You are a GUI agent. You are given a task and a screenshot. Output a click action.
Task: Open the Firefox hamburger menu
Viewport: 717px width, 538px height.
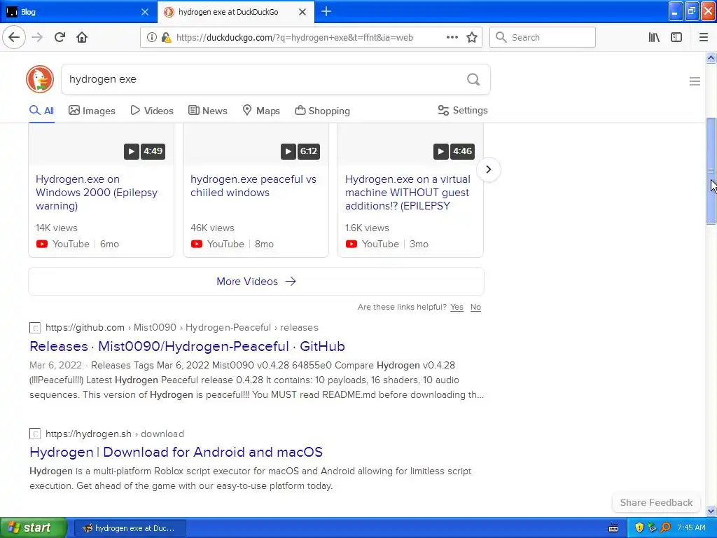pyautogui.click(x=703, y=38)
